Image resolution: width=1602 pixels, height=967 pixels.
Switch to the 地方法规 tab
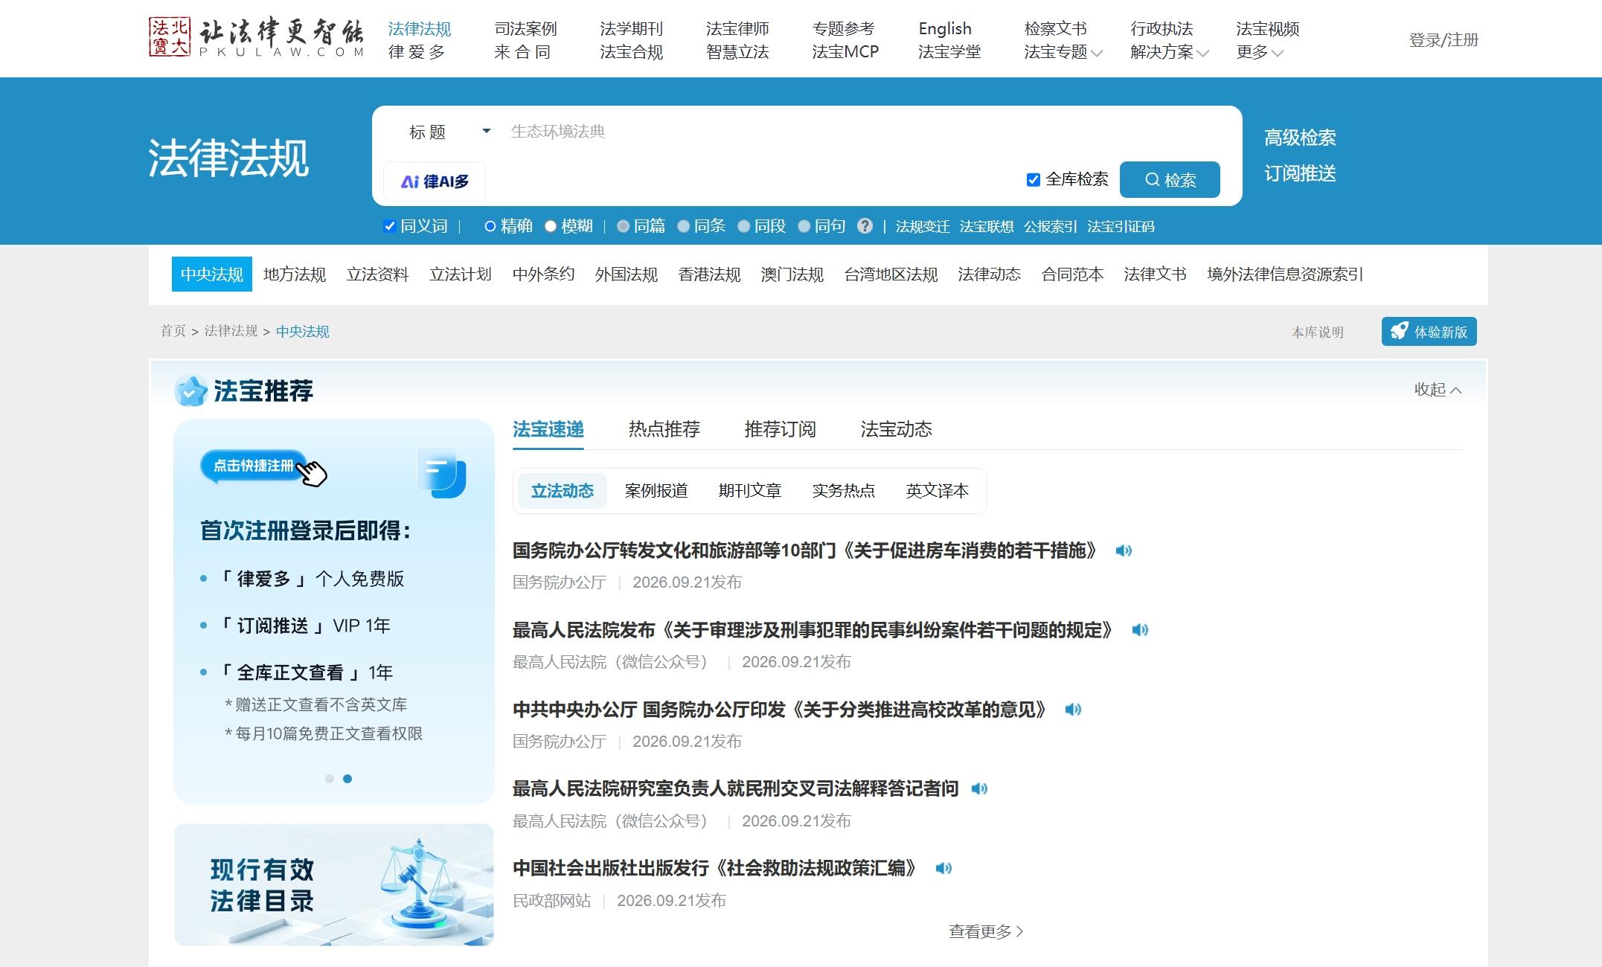(x=295, y=274)
